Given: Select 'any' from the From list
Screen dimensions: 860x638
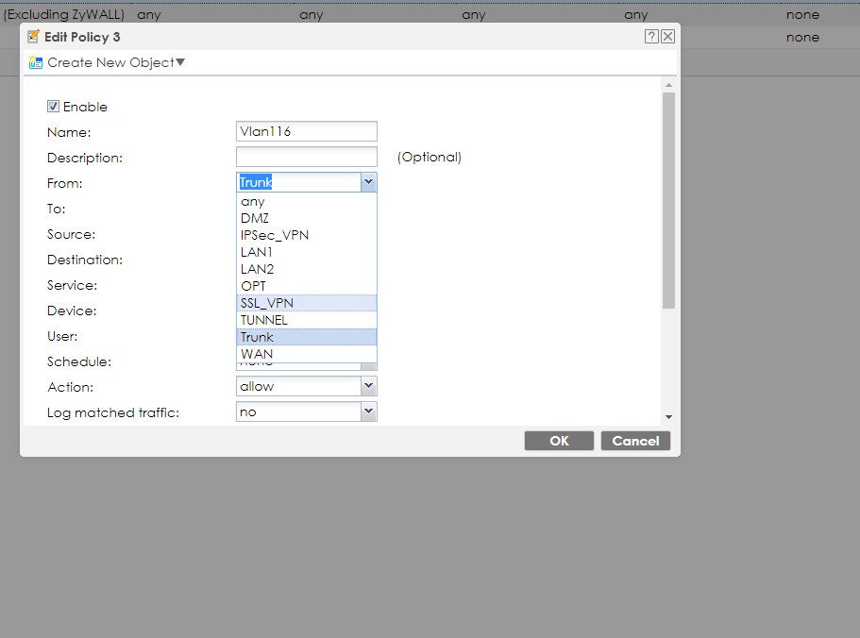Looking at the screenshot, I should (307, 202).
